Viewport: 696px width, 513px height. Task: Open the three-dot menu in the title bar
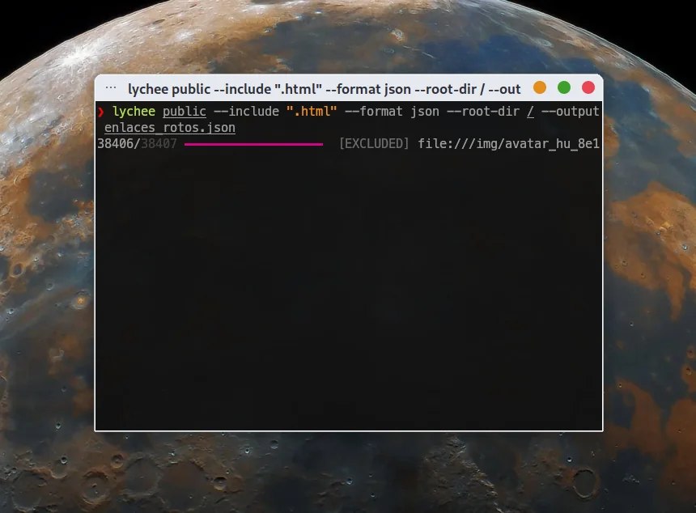click(111, 87)
